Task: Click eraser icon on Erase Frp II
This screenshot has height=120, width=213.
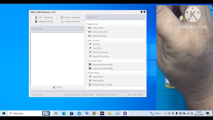Action: 90,48
